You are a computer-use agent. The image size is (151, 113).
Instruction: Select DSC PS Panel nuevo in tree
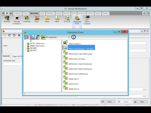coord(37,43)
